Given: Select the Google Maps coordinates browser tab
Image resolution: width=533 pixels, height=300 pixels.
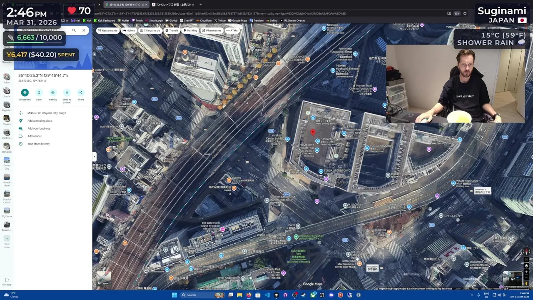Looking at the screenshot, I should point(126,5).
